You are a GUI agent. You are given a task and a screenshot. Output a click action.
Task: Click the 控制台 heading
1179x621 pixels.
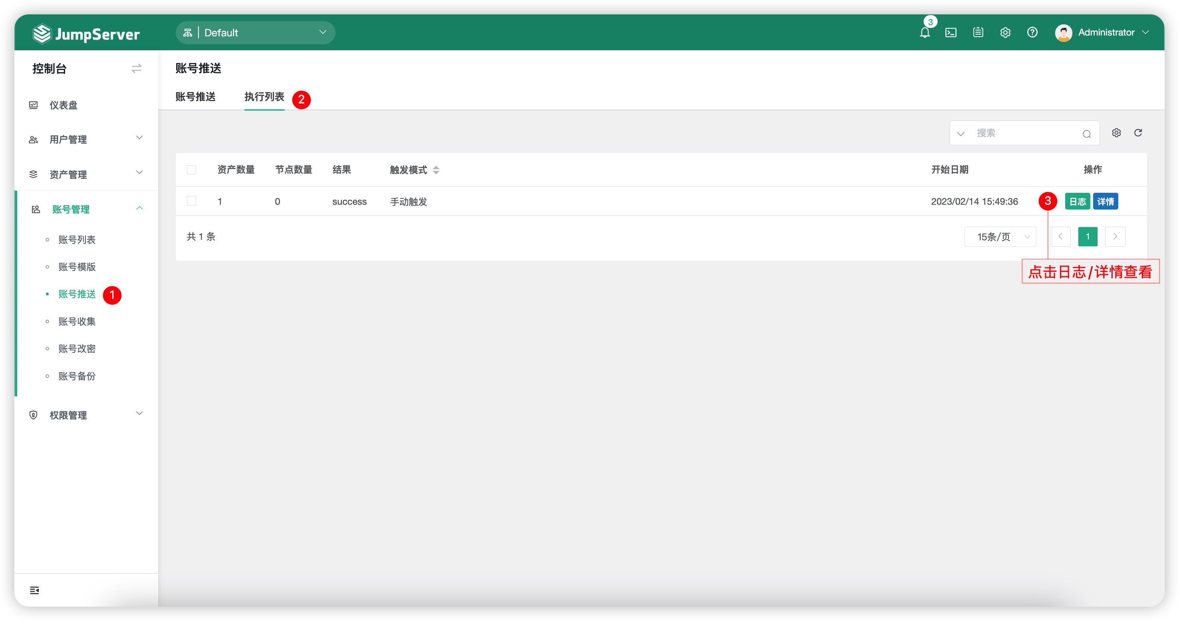pos(50,69)
